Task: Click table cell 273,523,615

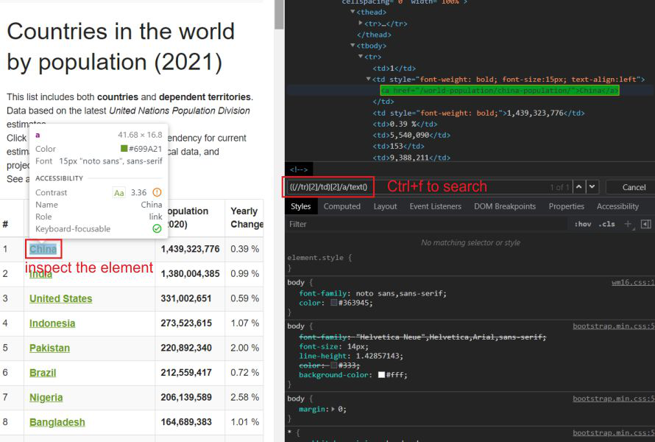Action: pyautogui.click(x=190, y=323)
